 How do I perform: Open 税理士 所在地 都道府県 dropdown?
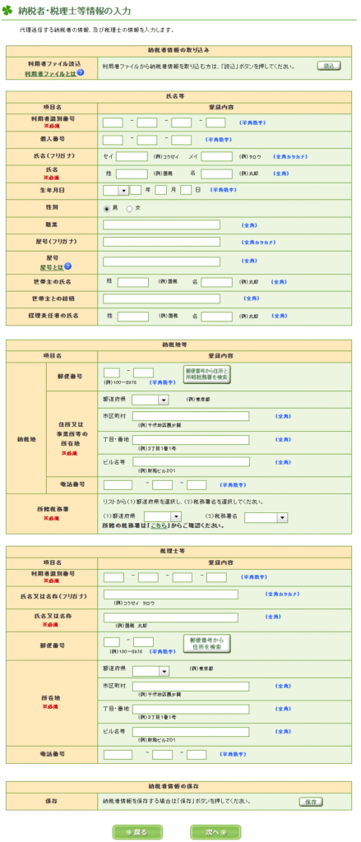(x=150, y=671)
